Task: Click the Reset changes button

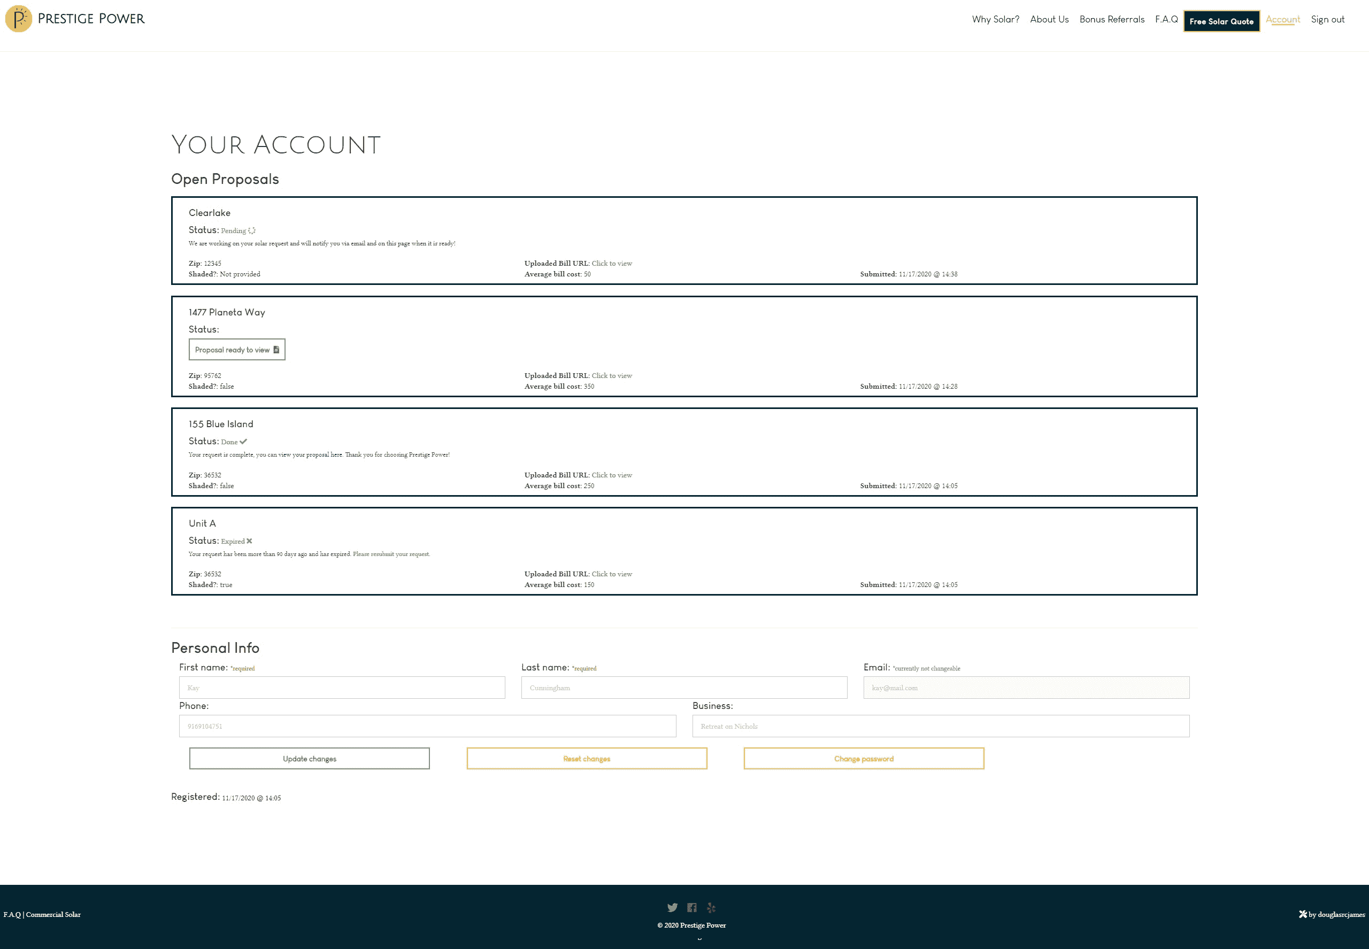Action: [587, 758]
